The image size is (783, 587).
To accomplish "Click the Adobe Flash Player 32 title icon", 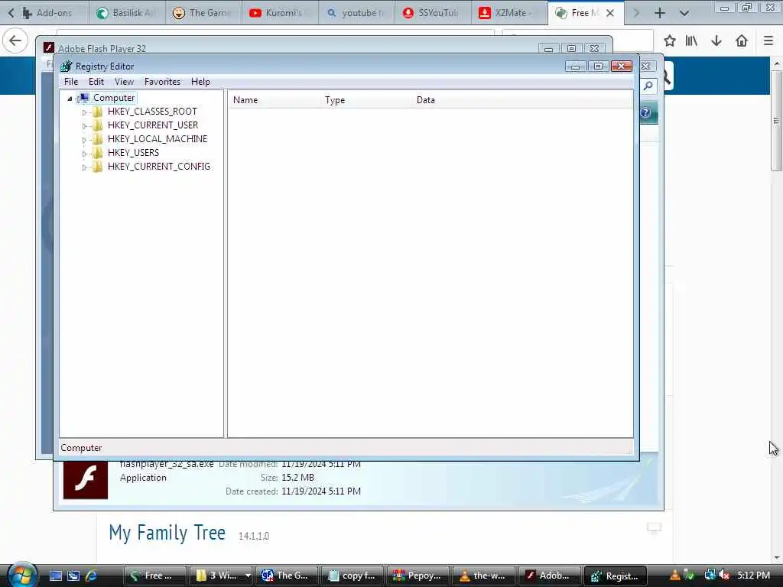I will click(48, 48).
